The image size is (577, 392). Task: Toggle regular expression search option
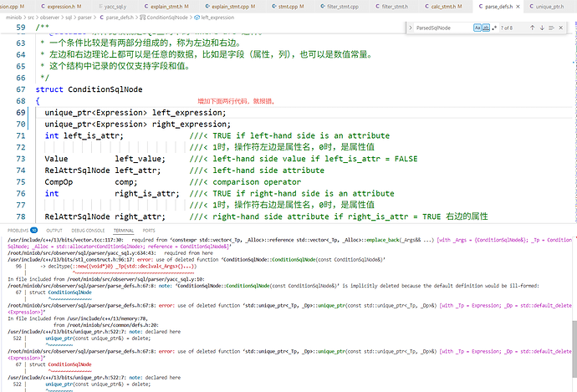coord(494,28)
